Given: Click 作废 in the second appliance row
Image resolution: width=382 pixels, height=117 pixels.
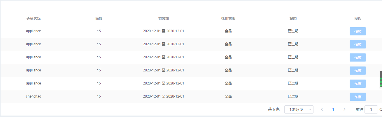Looking at the screenshot, I should tap(358, 44).
